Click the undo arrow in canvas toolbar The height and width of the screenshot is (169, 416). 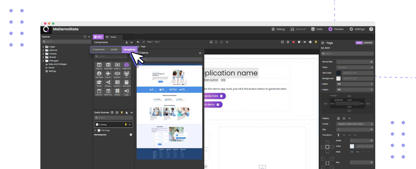pos(138,42)
